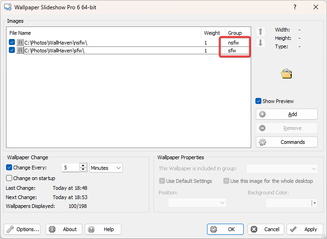
Task: Uncheck the C:\Photos\WallHaven\nsfw\ row checkbox
Action: [12, 42]
